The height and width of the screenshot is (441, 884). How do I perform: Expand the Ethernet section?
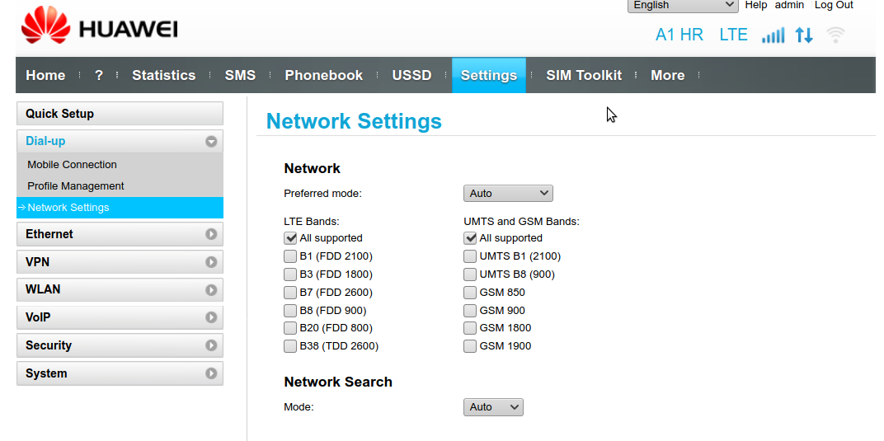click(x=120, y=234)
